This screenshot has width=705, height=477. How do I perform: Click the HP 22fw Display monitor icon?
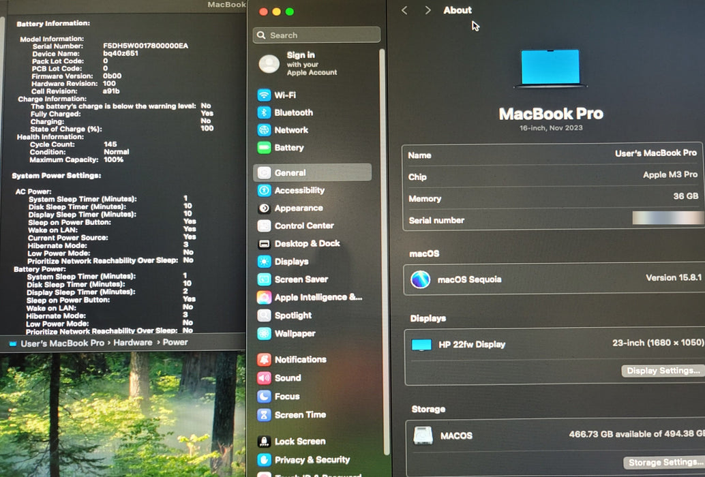pos(421,345)
